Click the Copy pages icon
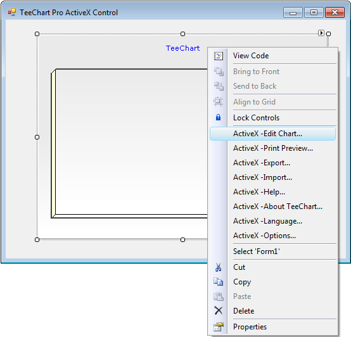 [218, 282]
